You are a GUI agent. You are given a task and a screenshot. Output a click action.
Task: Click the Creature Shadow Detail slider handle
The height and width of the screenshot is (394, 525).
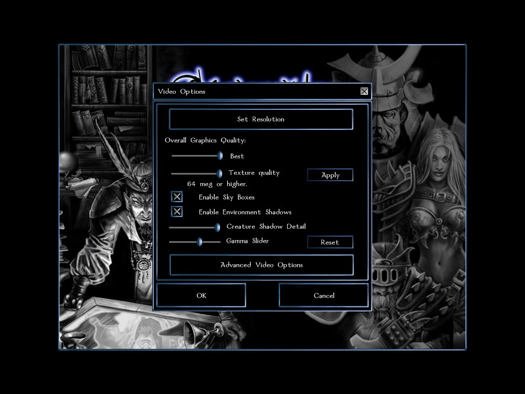tap(217, 227)
